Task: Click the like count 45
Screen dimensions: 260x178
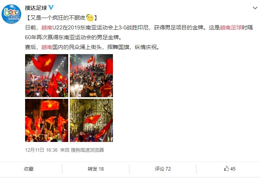Action: click(x=233, y=169)
